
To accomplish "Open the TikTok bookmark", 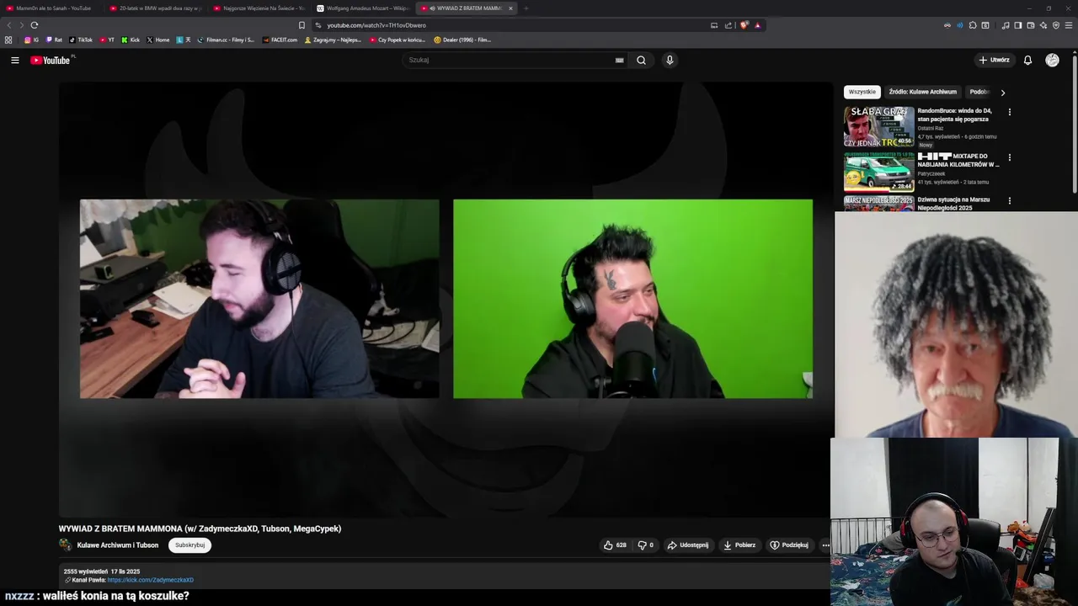I will point(81,40).
